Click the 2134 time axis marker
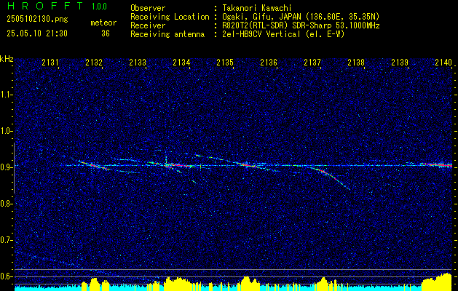The width and height of the screenshot is (458, 291). 181,62
